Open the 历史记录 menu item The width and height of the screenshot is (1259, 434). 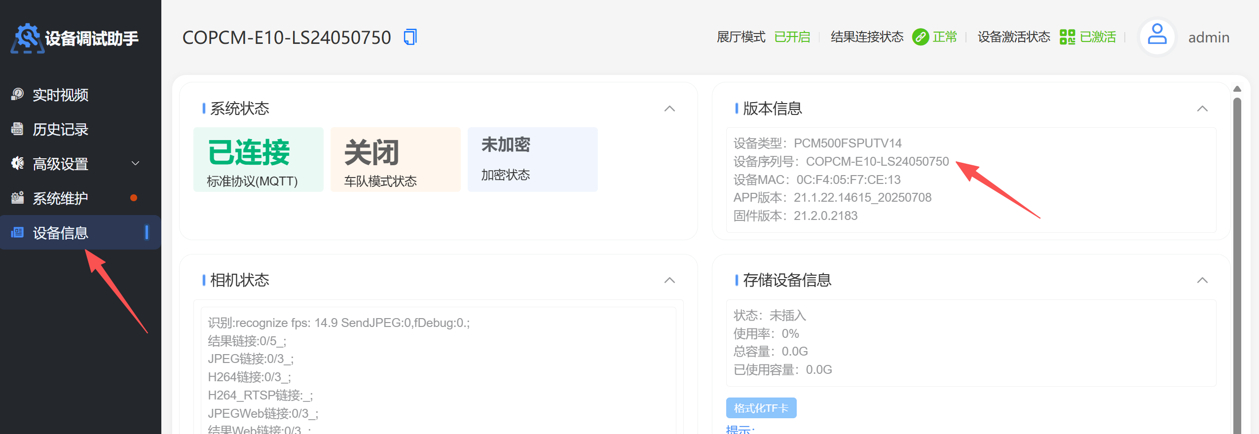point(80,129)
